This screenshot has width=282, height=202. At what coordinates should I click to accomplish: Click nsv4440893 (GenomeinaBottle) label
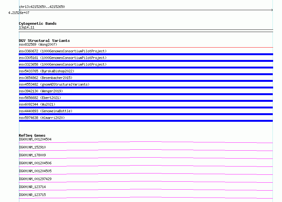click(46, 111)
